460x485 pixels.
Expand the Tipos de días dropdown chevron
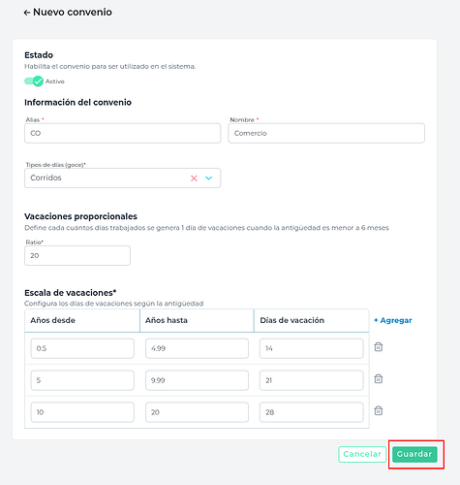point(209,178)
